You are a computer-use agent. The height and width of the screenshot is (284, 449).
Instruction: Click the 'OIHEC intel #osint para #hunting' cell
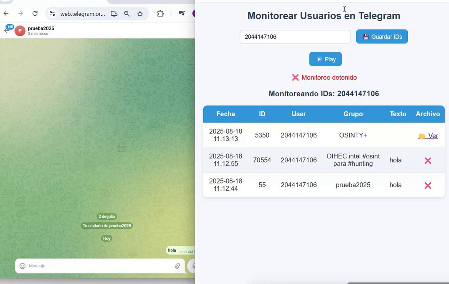(x=353, y=160)
